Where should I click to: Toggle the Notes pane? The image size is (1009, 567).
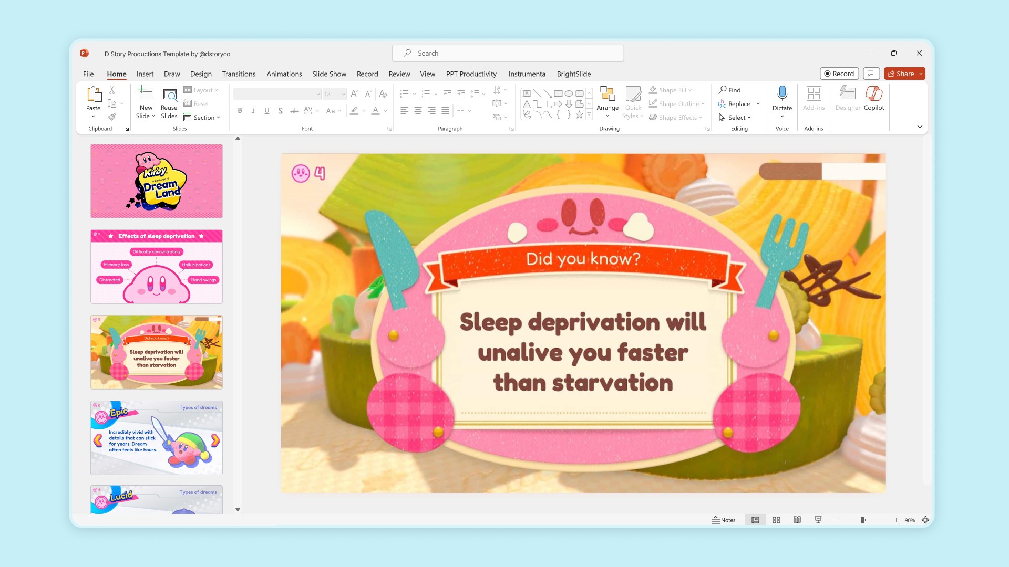click(x=724, y=520)
